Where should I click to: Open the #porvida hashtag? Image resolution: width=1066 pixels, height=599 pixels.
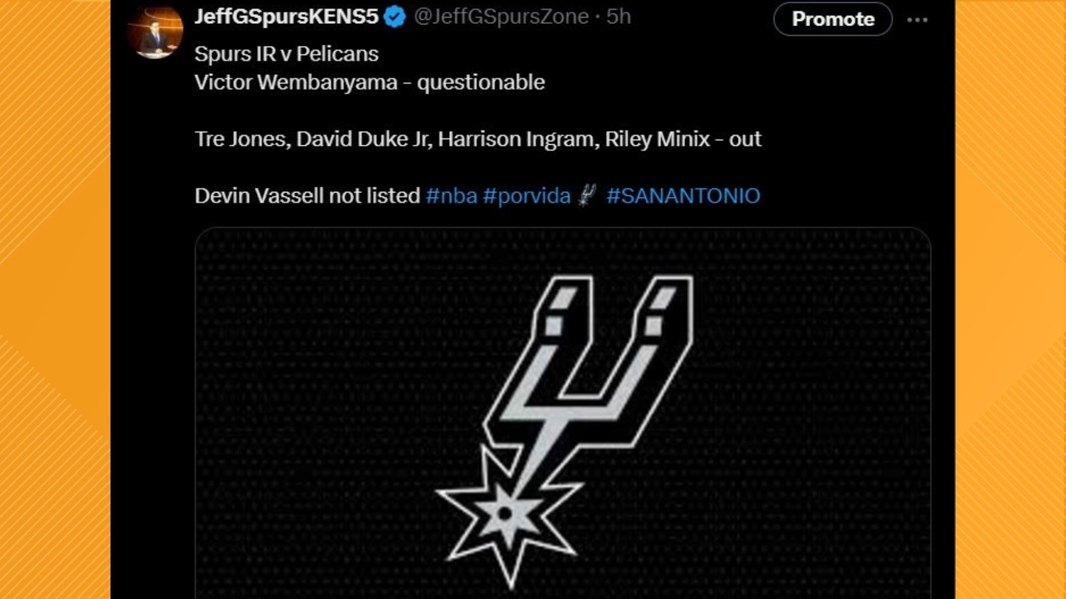click(x=526, y=196)
